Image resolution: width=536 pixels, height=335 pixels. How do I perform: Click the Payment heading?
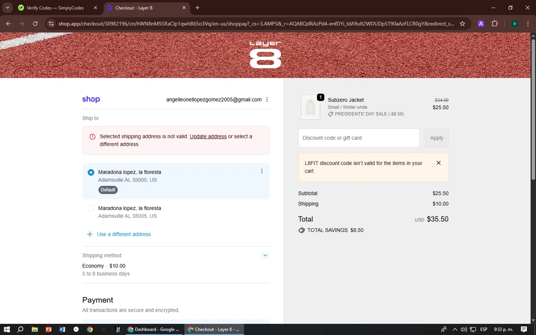(98, 300)
